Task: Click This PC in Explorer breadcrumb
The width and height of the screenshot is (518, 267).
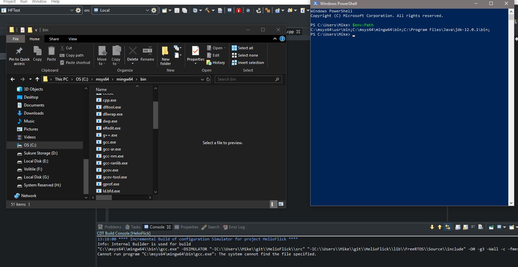Action: coord(62,79)
